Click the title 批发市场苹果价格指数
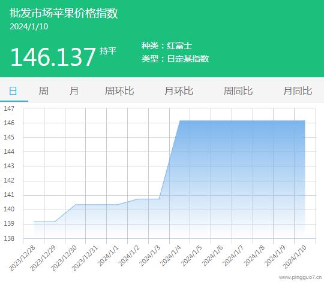 coord(64,13)
